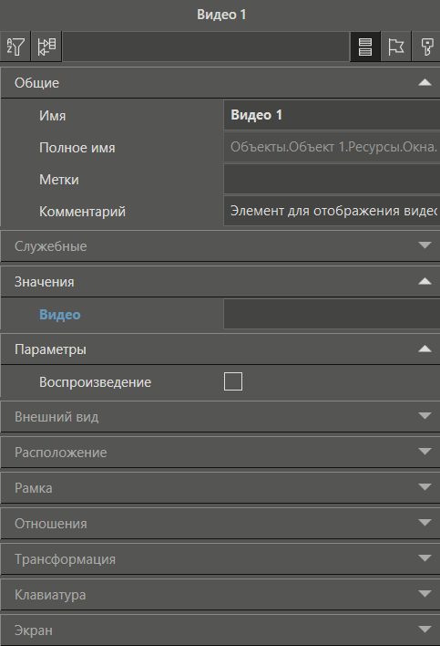
Task: Collapse the Общие section arrow
Action: [425, 82]
